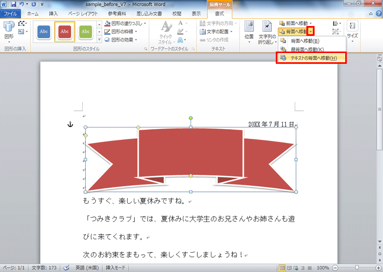Expand the 前面へ移動 dropdown arrow

pos(310,23)
